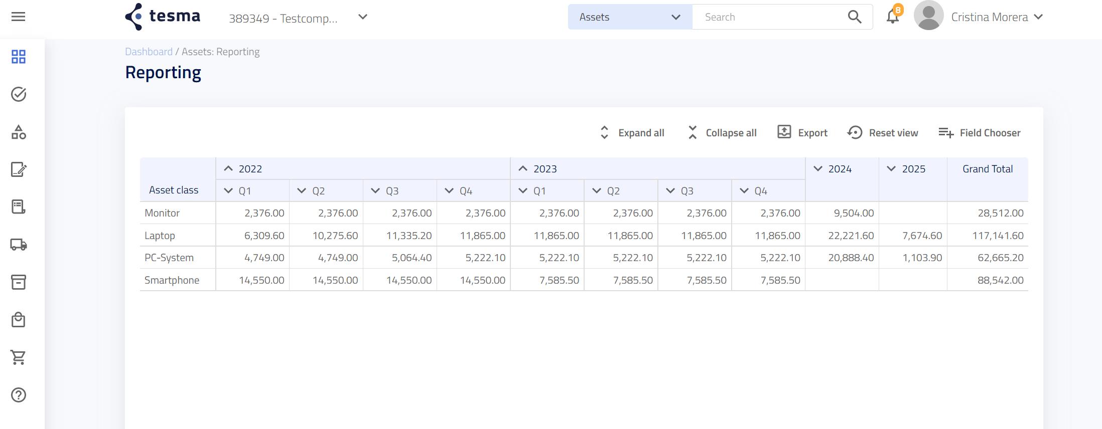The image size is (1102, 429).
Task: Click into the Search input field
Action: pos(768,17)
